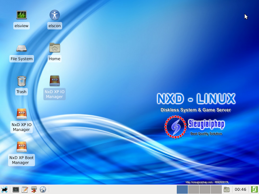Screen dimensions: 259x194
Task: Open the elsview monitor desktop icon
Action: (21, 15)
